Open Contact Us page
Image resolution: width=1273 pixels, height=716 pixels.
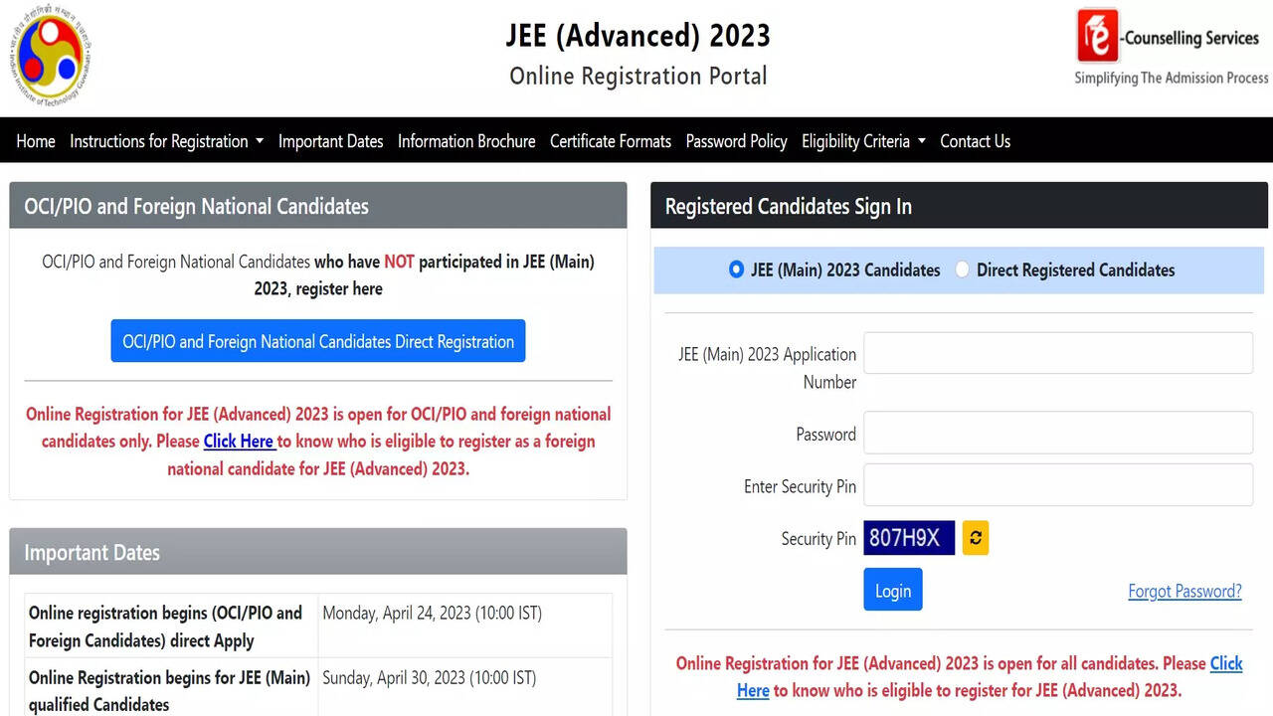(x=975, y=141)
